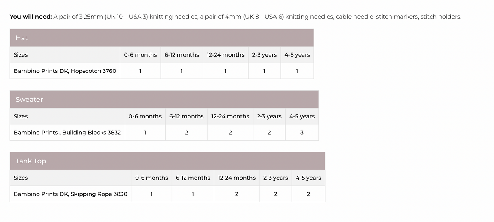Click the Hat table header
494x222 pixels.
[x=22, y=38]
